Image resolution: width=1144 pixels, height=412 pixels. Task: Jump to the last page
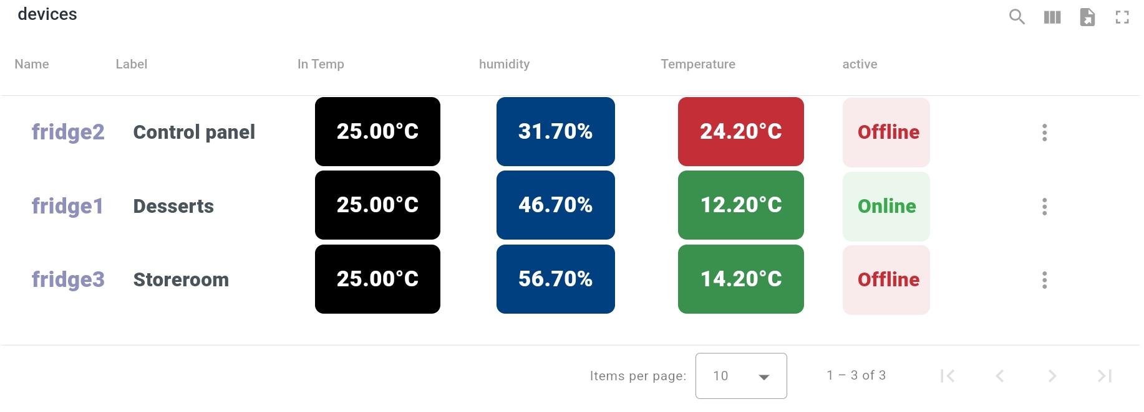coord(1104,376)
